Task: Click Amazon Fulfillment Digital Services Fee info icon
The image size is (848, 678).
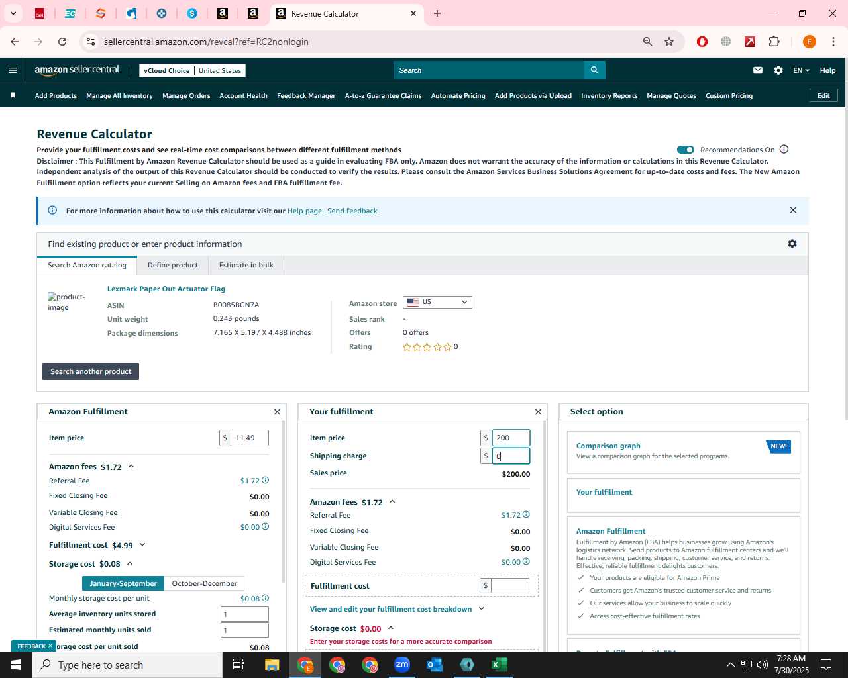Action: (x=265, y=526)
